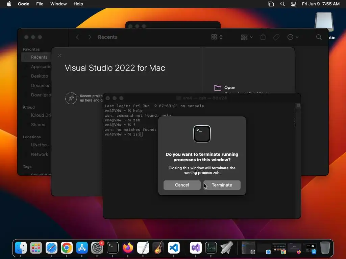The width and height of the screenshot is (346, 259).
Task: Open the Window menu
Action: (58, 4)
